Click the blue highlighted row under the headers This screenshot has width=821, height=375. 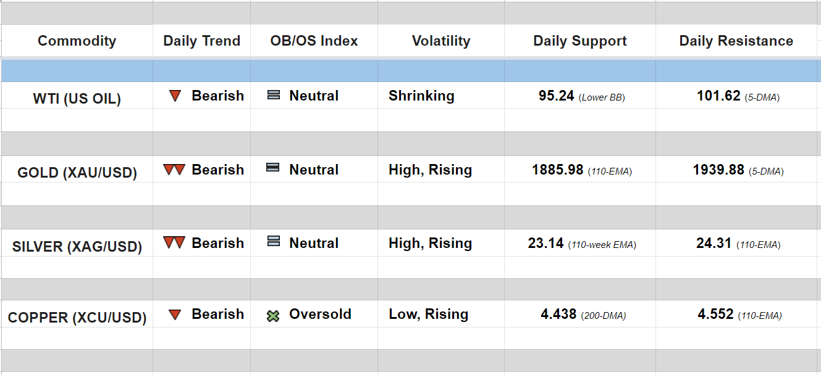(x=410, y=70)
